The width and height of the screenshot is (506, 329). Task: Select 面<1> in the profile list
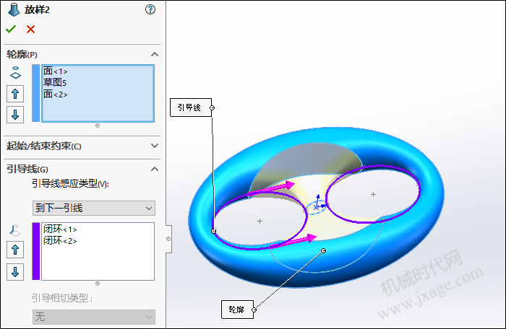tap(55, 71)
